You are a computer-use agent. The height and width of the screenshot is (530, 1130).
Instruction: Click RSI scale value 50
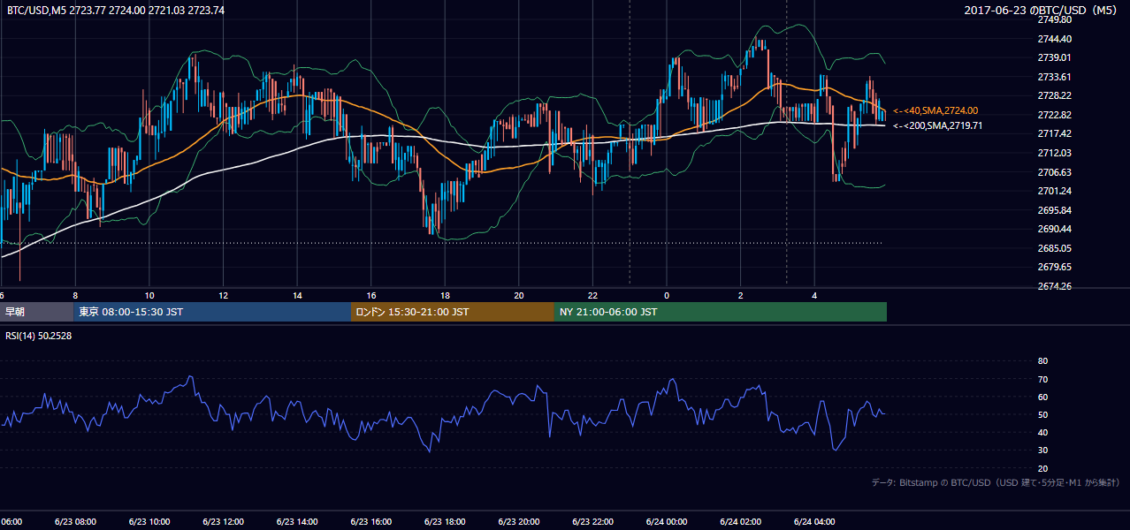(x=1042, y=414)
